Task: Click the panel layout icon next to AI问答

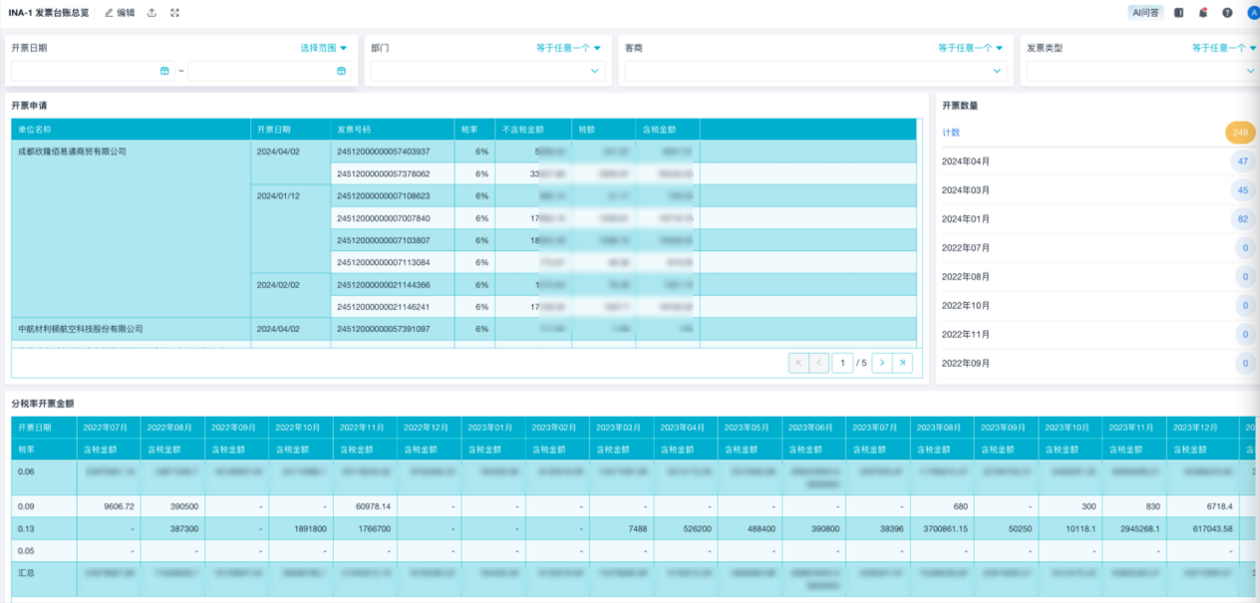Action: click(x=1179, y=13)
